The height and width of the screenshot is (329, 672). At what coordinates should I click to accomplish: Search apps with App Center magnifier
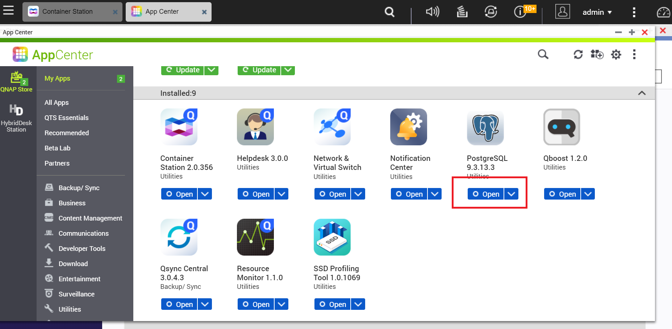pos(543,54)
